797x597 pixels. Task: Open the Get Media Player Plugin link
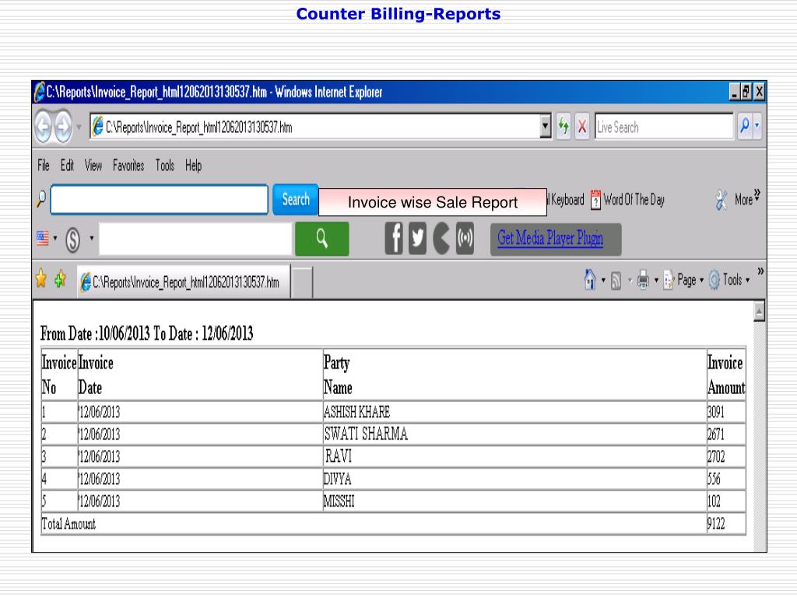(550, 238)
